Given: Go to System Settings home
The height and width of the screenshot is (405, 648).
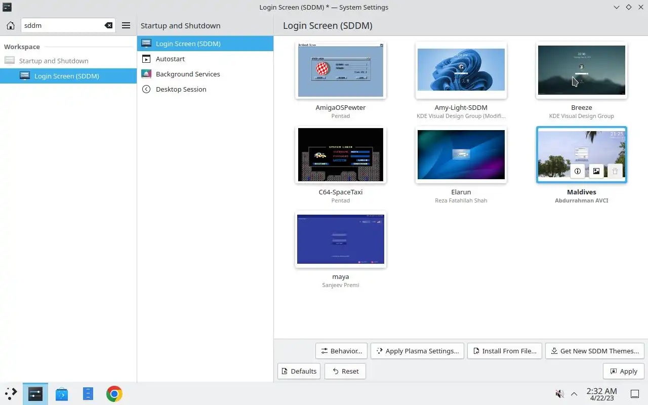Looking at the screenshot, I should tap(11, 25).
